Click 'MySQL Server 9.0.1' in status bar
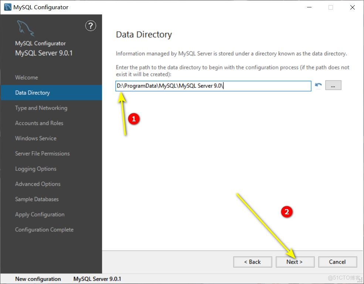Viewport: 364px width, 284px height. pyautogui.click(x=97, y=279)
